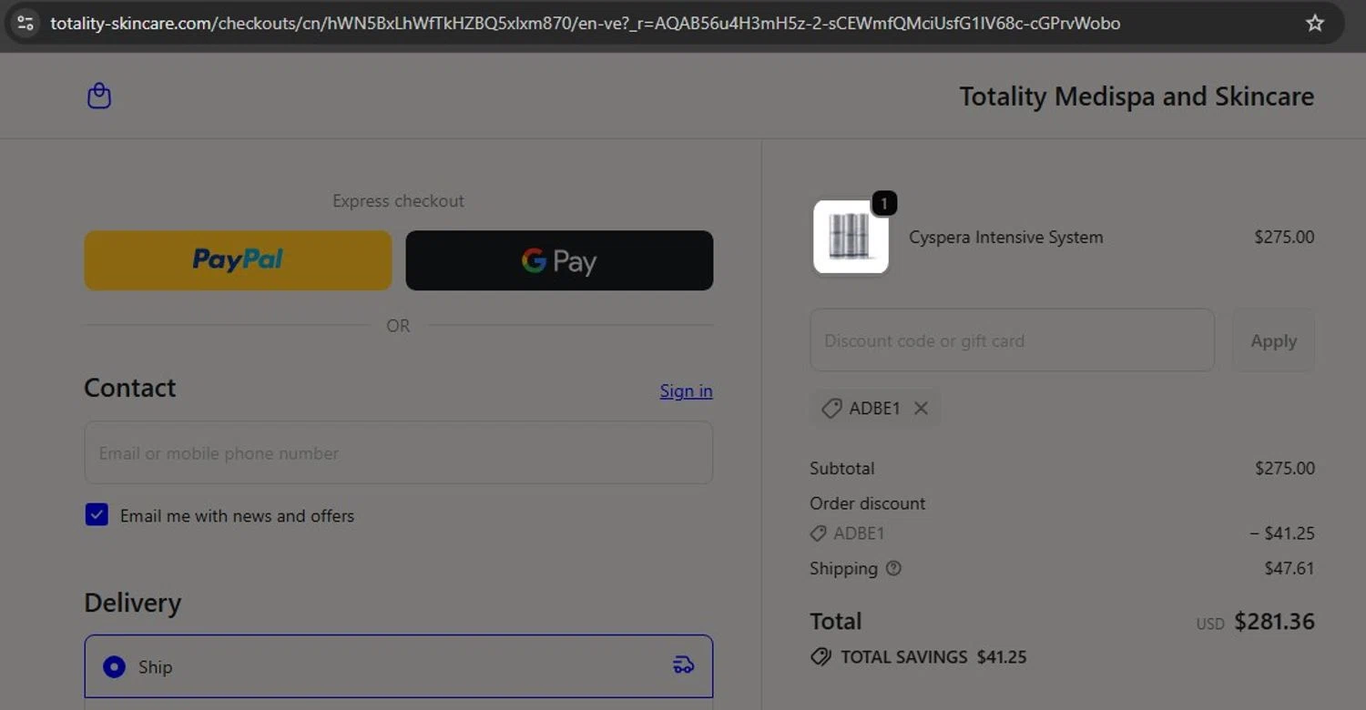This screenshot has height=710, width=1366.
Task: Click the Cyspera Intensive System product name
Action: (x=1005, y=237)
